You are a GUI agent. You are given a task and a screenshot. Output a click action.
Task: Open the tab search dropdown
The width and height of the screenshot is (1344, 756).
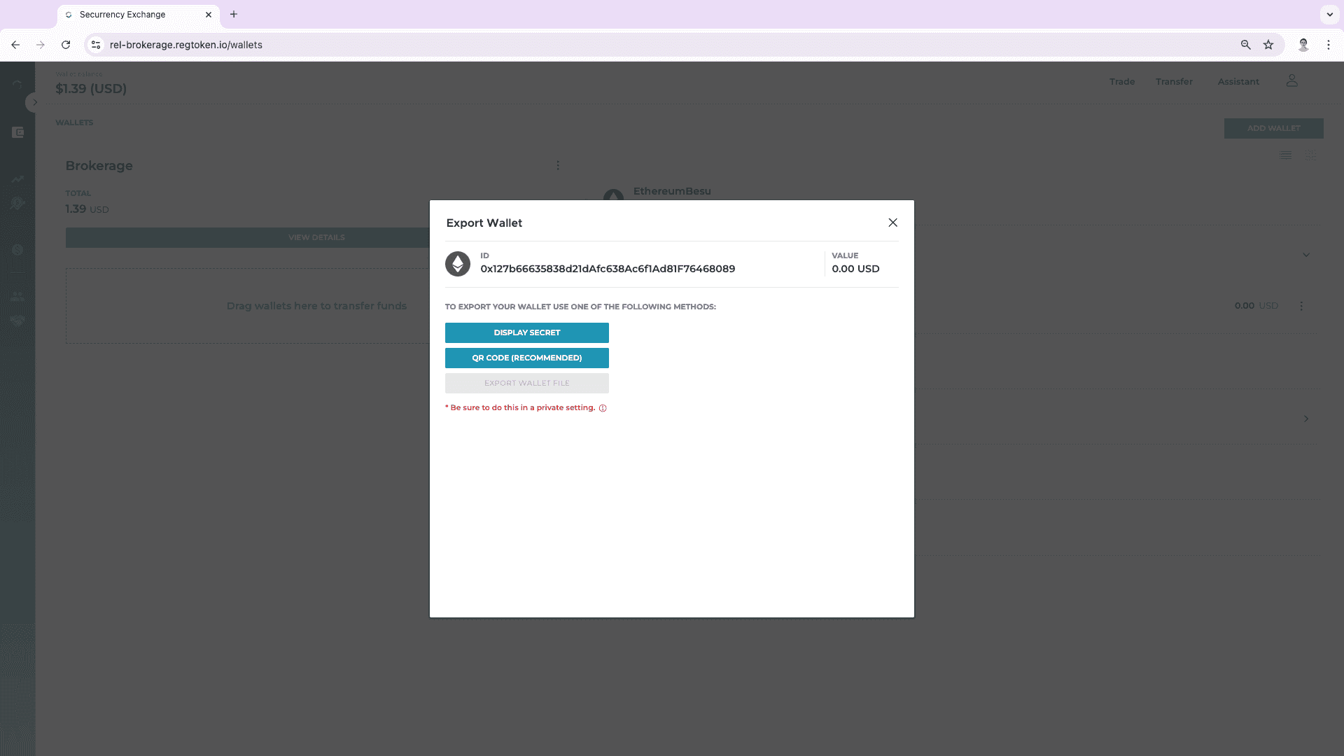tap(1329, 14)
